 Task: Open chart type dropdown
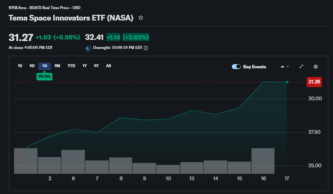285,66
